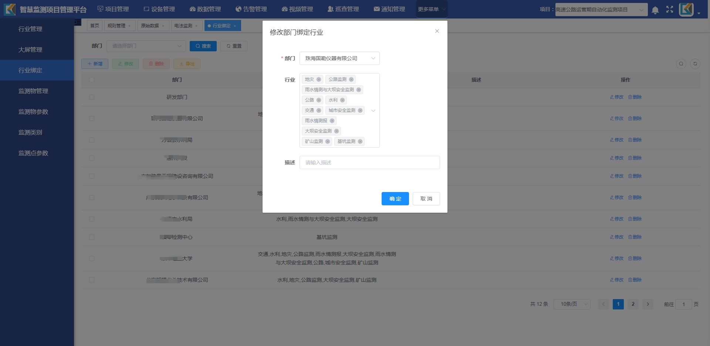Screen dimensions: 710x346
Task: Click the refresh icon above table
Action: (x=695, y=64)
